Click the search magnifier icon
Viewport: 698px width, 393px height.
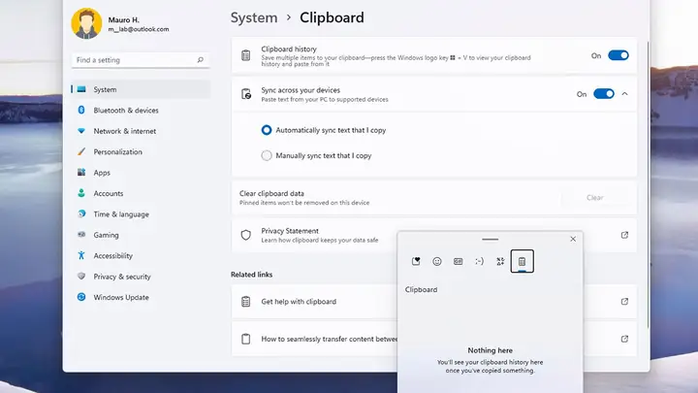(x=201, y=60)
